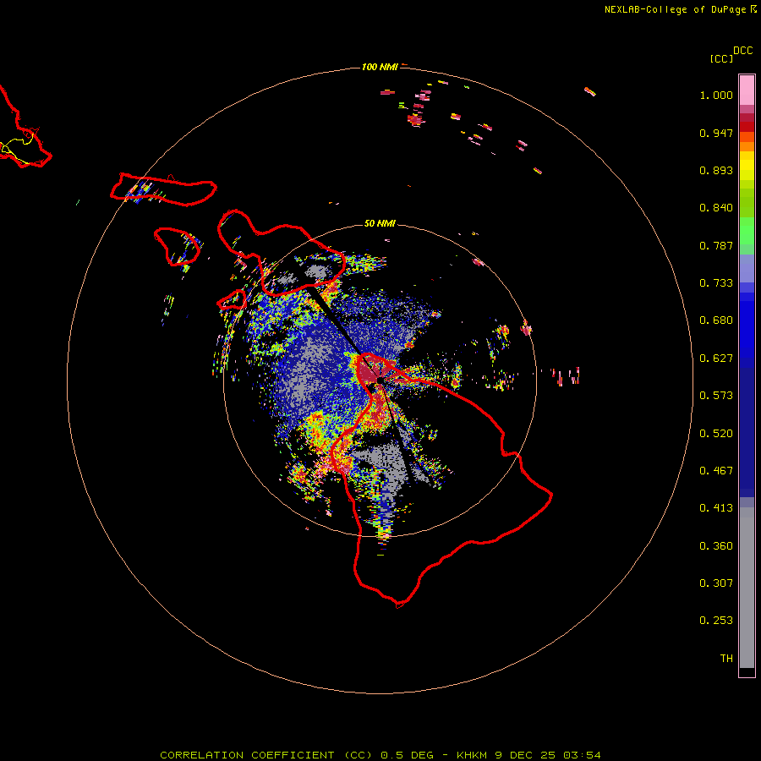Viewport: 761px width, 761px height.
Task: Click the 0.840 scale value
Action: coord(716,208)
